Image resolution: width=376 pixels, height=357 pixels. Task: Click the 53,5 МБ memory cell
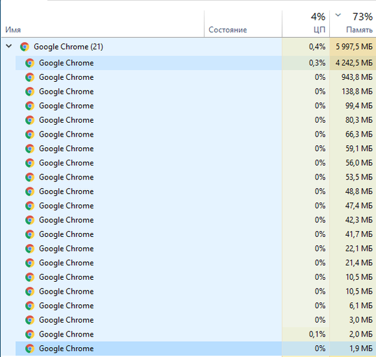[353, 178]
